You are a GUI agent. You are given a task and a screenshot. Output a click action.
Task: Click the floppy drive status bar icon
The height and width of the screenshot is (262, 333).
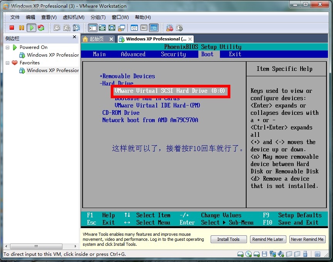pyautogui.click(x=264, y=254)
